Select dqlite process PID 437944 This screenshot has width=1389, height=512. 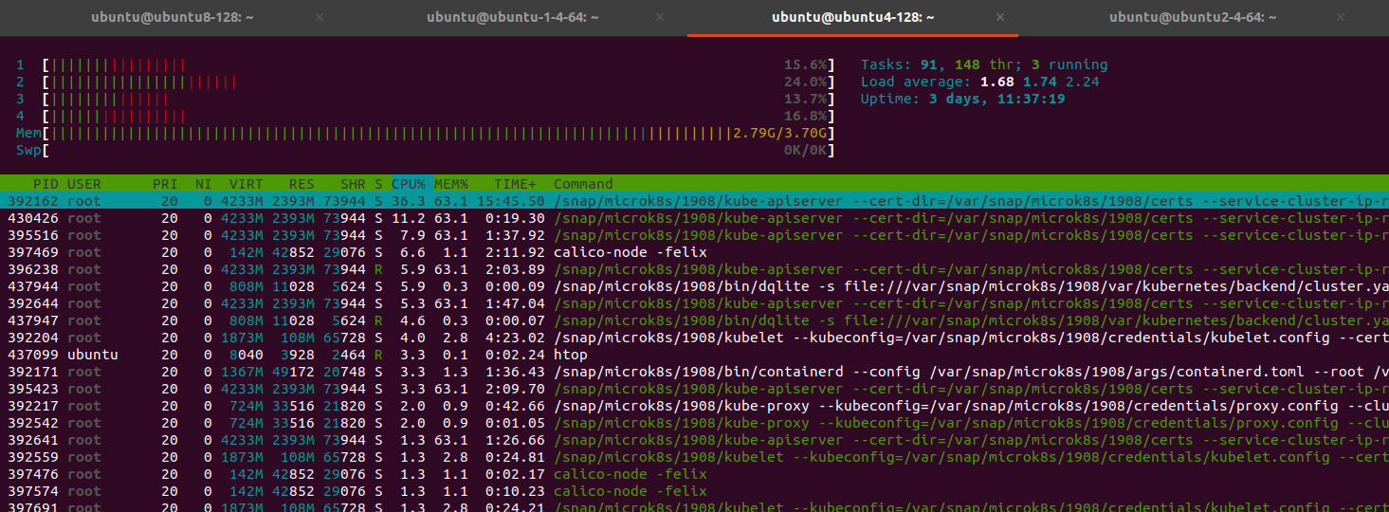[694, 286]
